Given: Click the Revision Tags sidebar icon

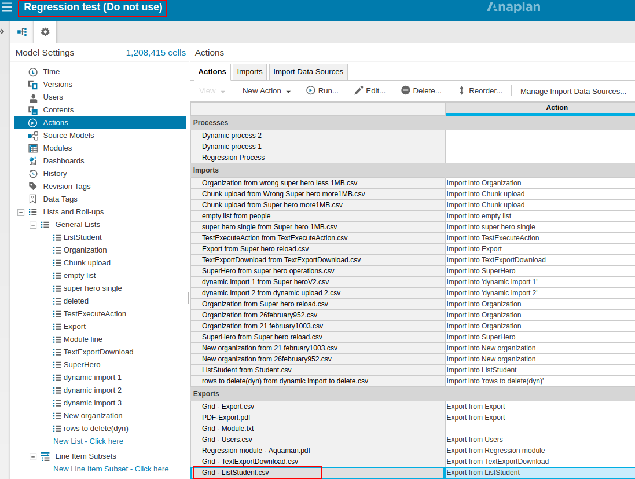Looking at the screenshot, I should pos(33,186).
